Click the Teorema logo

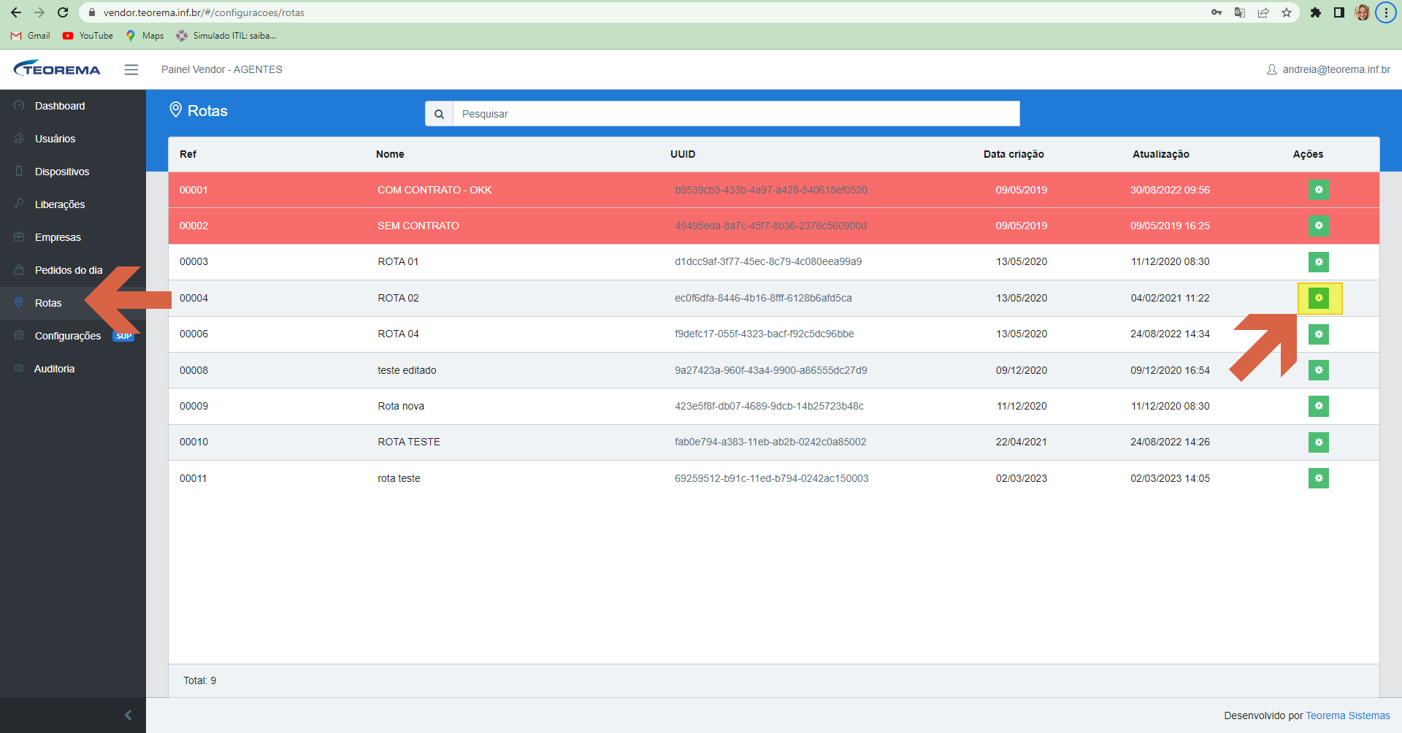tap(57, 69)
